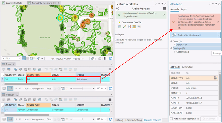Refresh the Treetops table

[111, 119]
